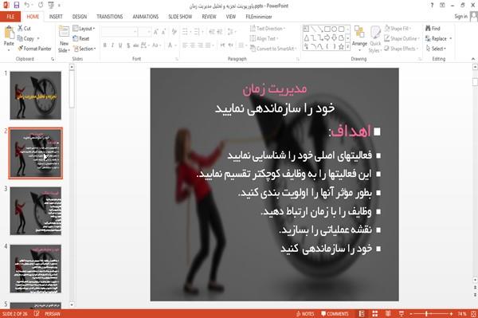This screenshot has height=318, width=478.
Task: Expand the shapes gallery
Action: tap(348, 47)
